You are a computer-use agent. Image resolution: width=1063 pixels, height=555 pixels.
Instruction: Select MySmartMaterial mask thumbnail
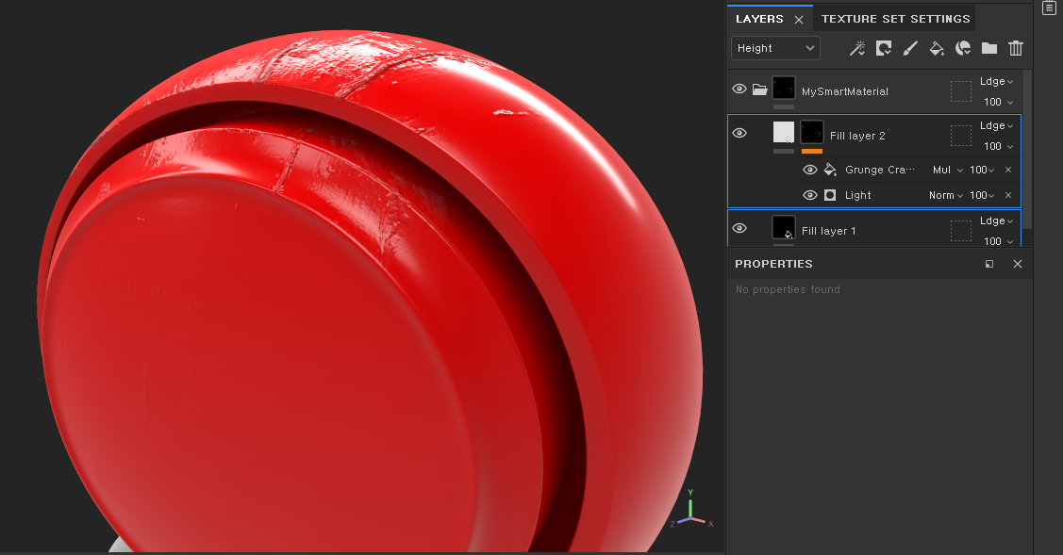tap(784, 88)
